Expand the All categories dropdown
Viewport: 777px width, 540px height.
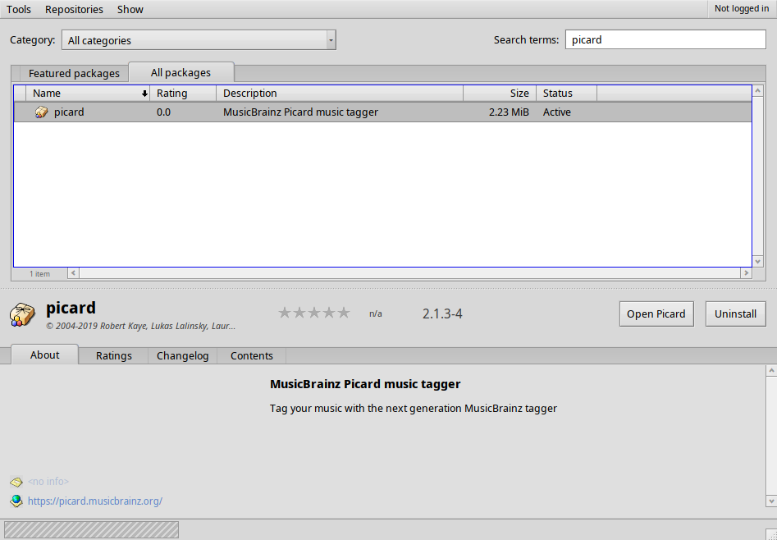[x=199, y=40]
